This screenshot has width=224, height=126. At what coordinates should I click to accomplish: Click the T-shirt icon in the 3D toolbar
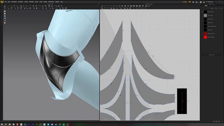[49, 6]
